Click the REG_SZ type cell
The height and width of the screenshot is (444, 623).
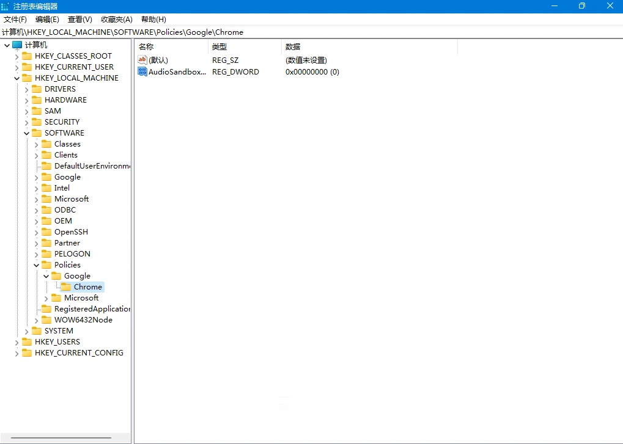(225, 60)
